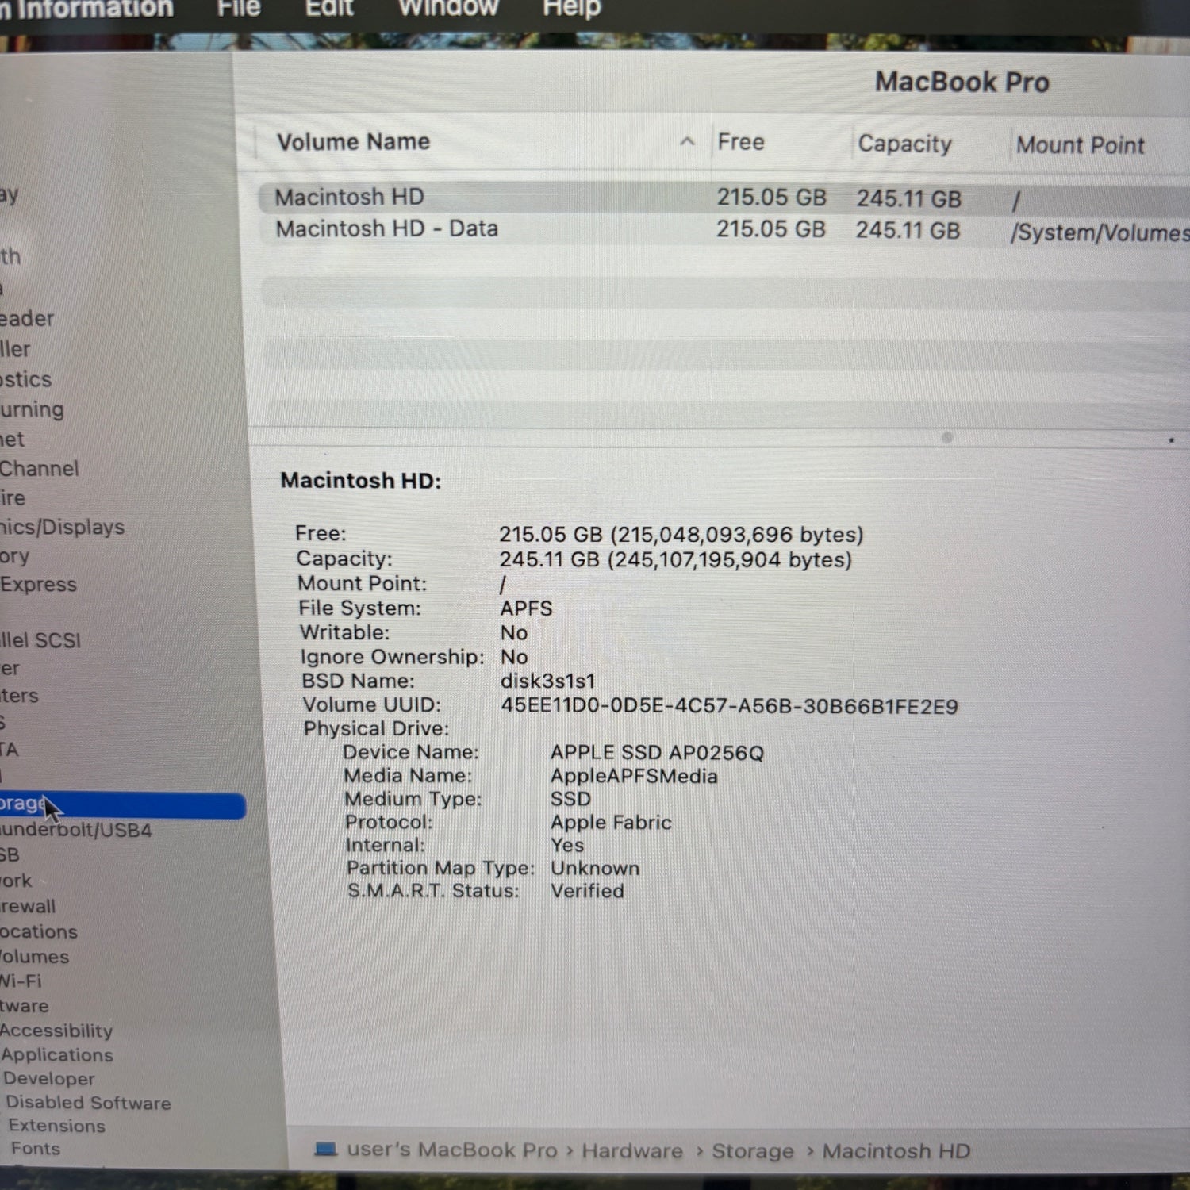Screen dimensions: 1190x1190
Task: Open Volumes in the sidebar
Action: click(34, 957)
